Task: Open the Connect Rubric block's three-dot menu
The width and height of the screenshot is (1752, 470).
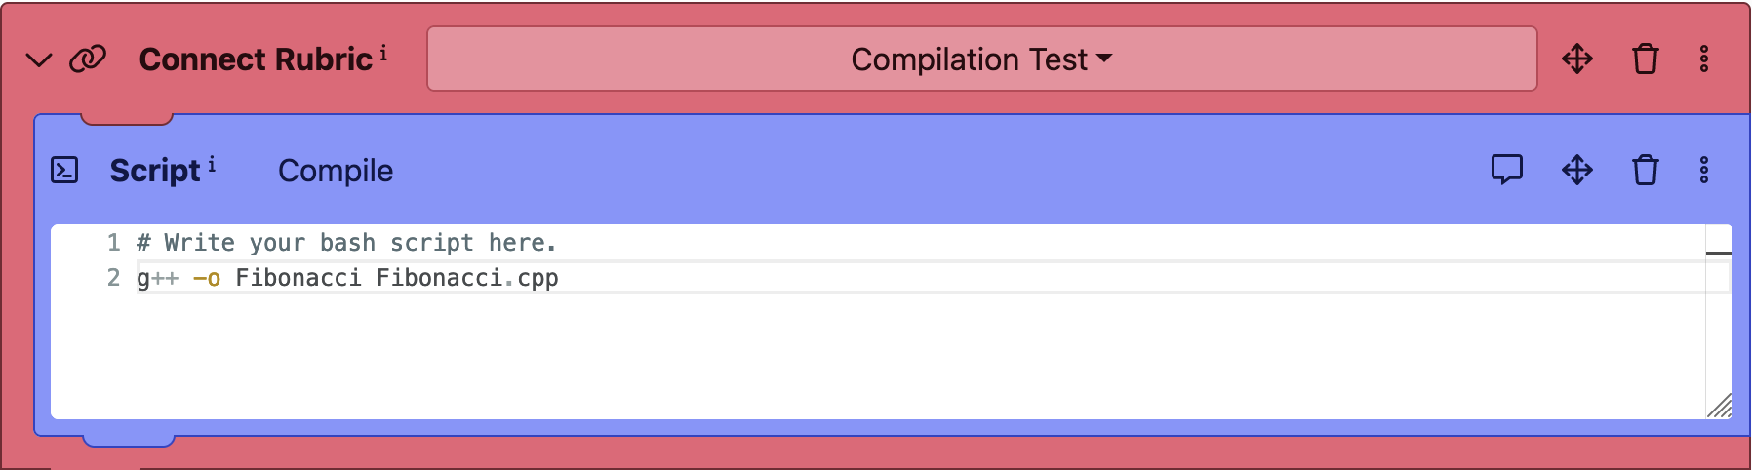Action: click(1704, 59)
